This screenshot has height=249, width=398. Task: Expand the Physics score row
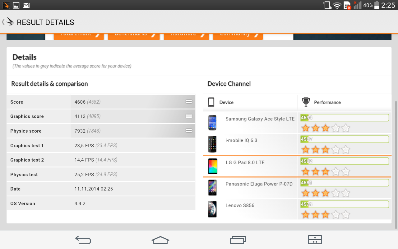pos(189,131)
